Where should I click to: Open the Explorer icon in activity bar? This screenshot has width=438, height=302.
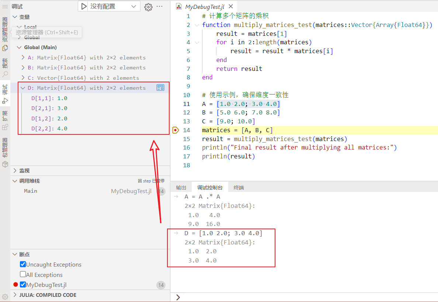[5, 48]
